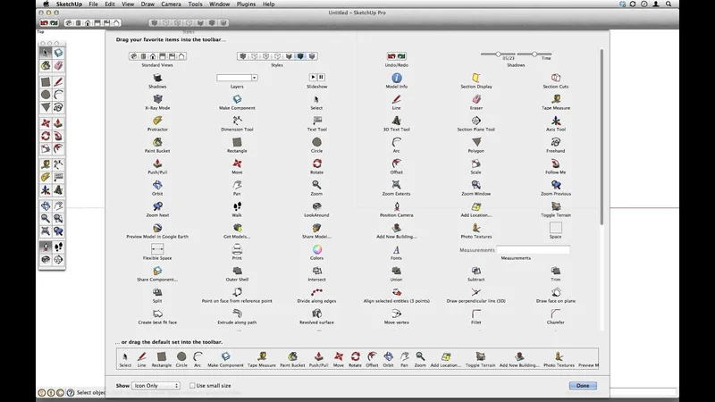Open the Window menu
Image resolution: width=715 pixels, height=402 pixels.
pos(219,4)
